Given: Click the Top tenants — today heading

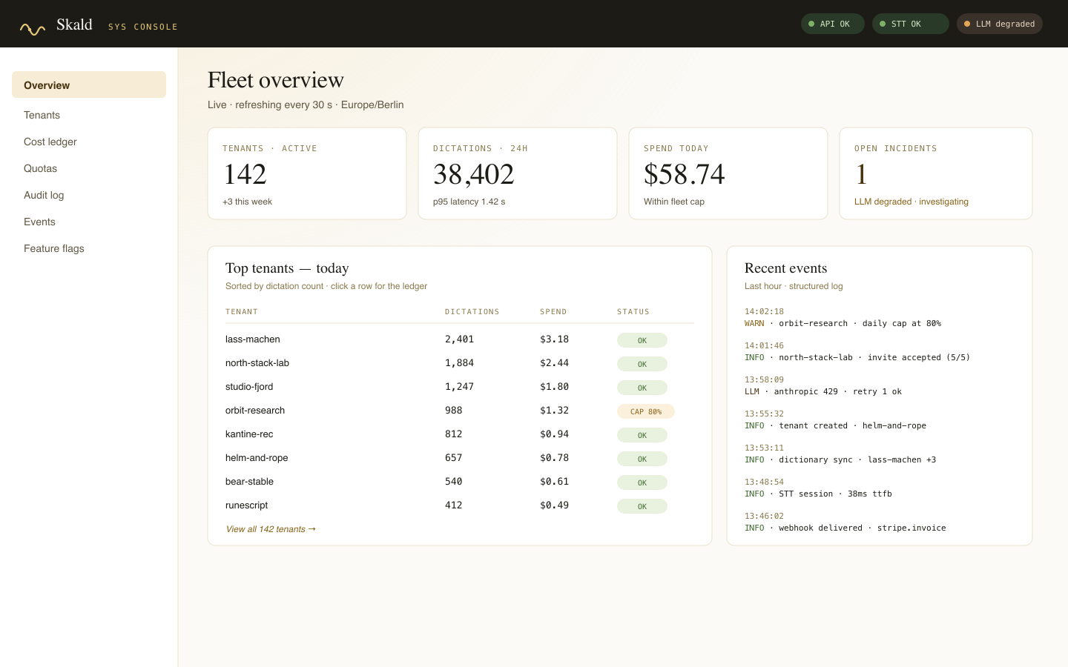Looking at the screenshot, I should [x=287, y=268].
